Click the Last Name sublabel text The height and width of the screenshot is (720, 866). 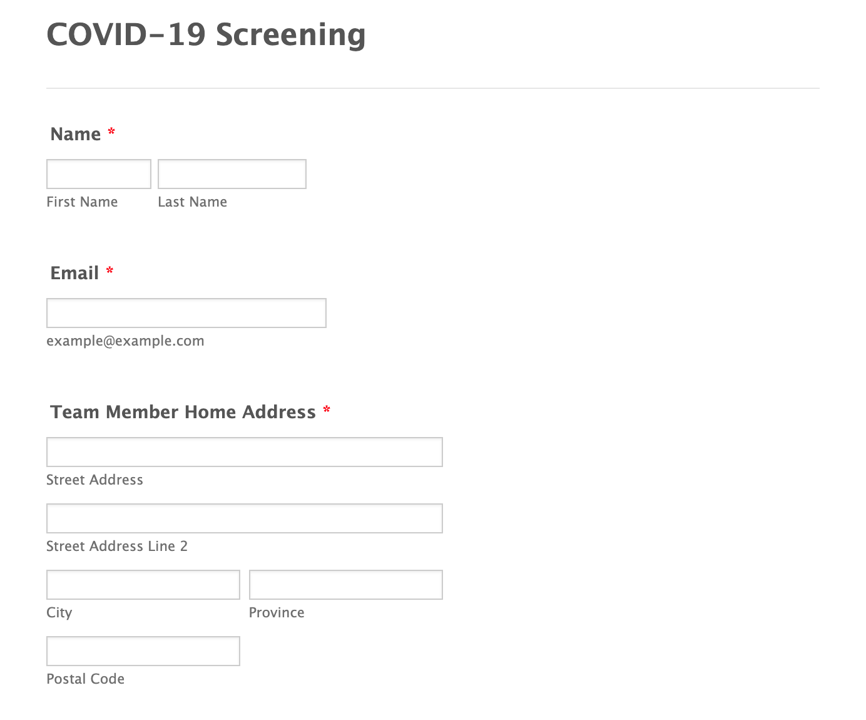(192, 202)
